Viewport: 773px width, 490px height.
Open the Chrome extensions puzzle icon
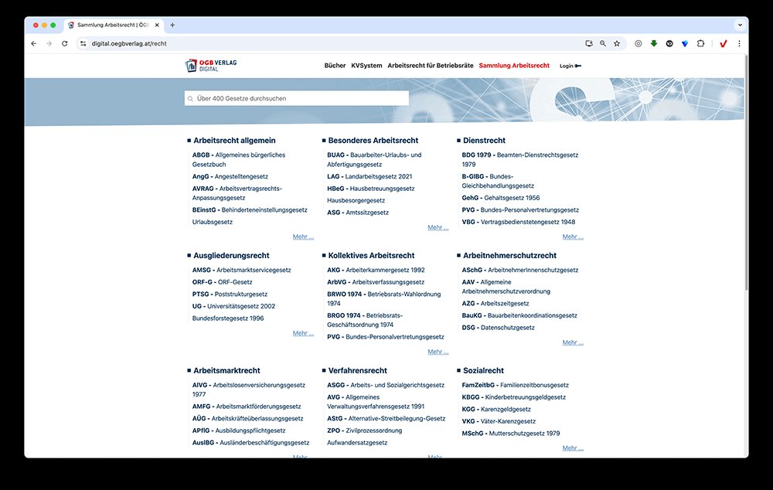(700, 44)
